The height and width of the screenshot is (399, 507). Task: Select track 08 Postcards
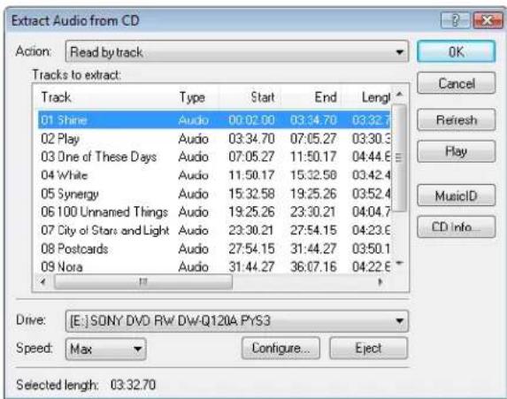point(214,249)
